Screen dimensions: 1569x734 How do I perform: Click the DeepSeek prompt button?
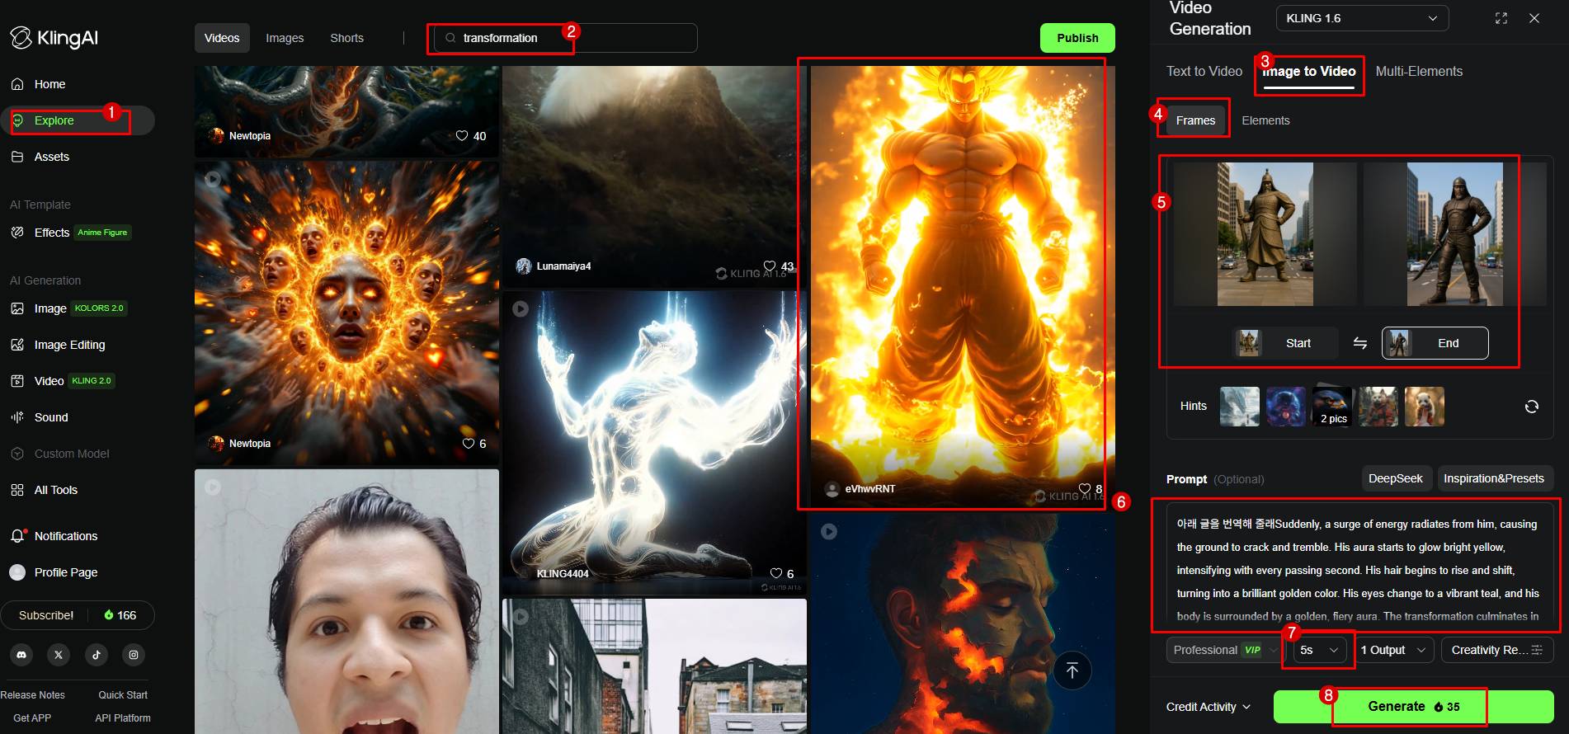[1396, 478]
